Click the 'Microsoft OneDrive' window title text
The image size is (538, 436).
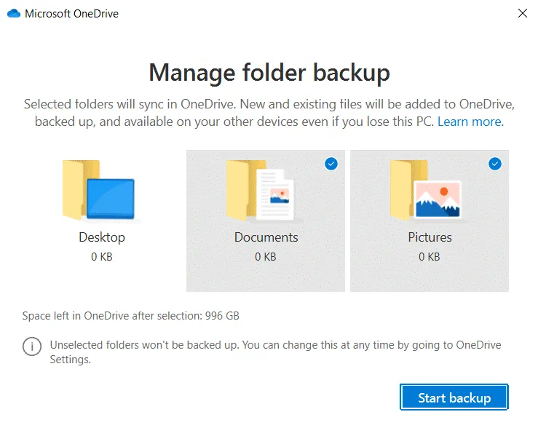[x=71, y=14]
